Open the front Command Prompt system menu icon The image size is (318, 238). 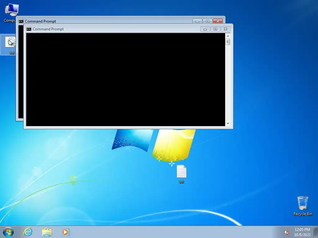[29, 29]
